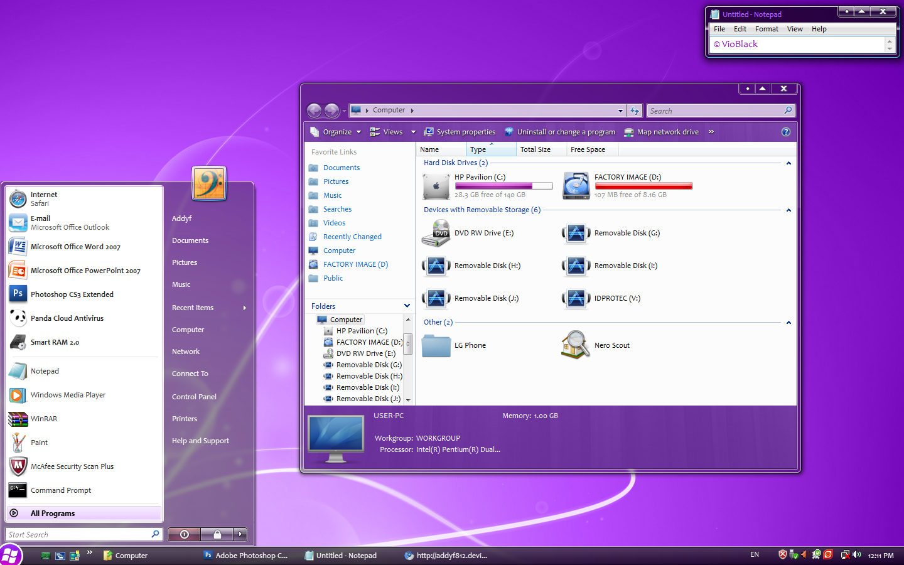Switch to Adobe Photoshop taskbar button

tap(246, 556)
